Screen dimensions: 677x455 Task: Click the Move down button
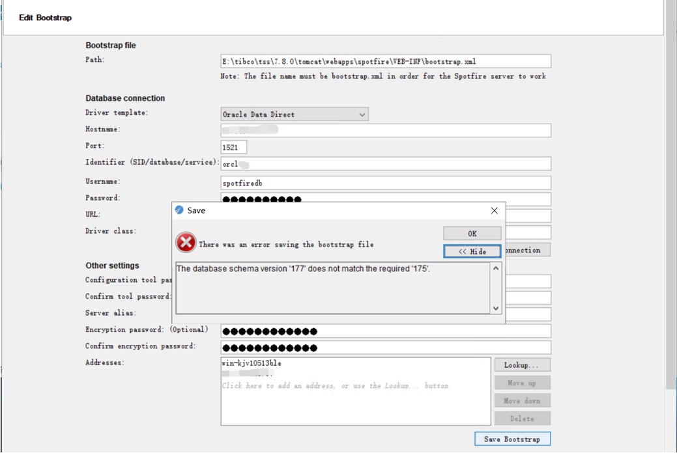[522, 401]
